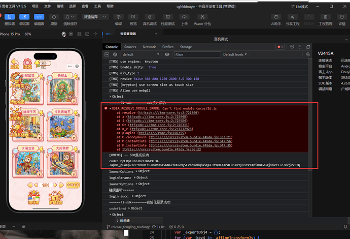Viewport: 350px width, 239px height.
Task: Open the 选择 menu
Action: 73,6
